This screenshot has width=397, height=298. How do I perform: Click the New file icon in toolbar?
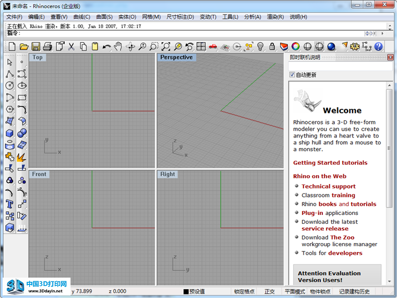12,47
